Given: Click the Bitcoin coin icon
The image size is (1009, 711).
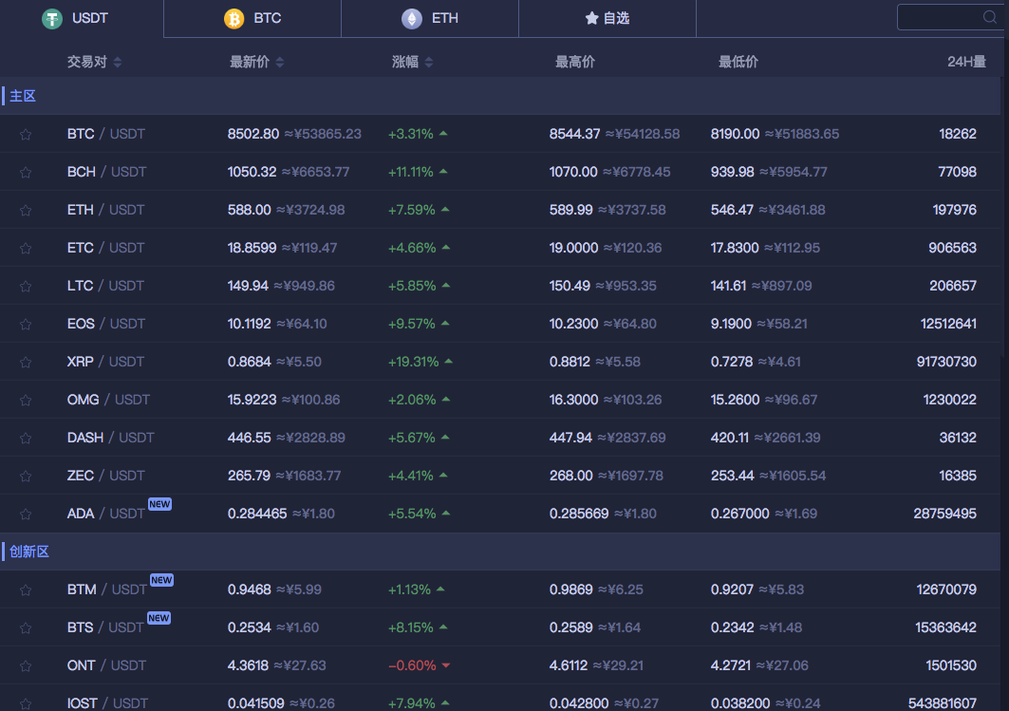Looking at the screenshot, I should tap(234, 19).
